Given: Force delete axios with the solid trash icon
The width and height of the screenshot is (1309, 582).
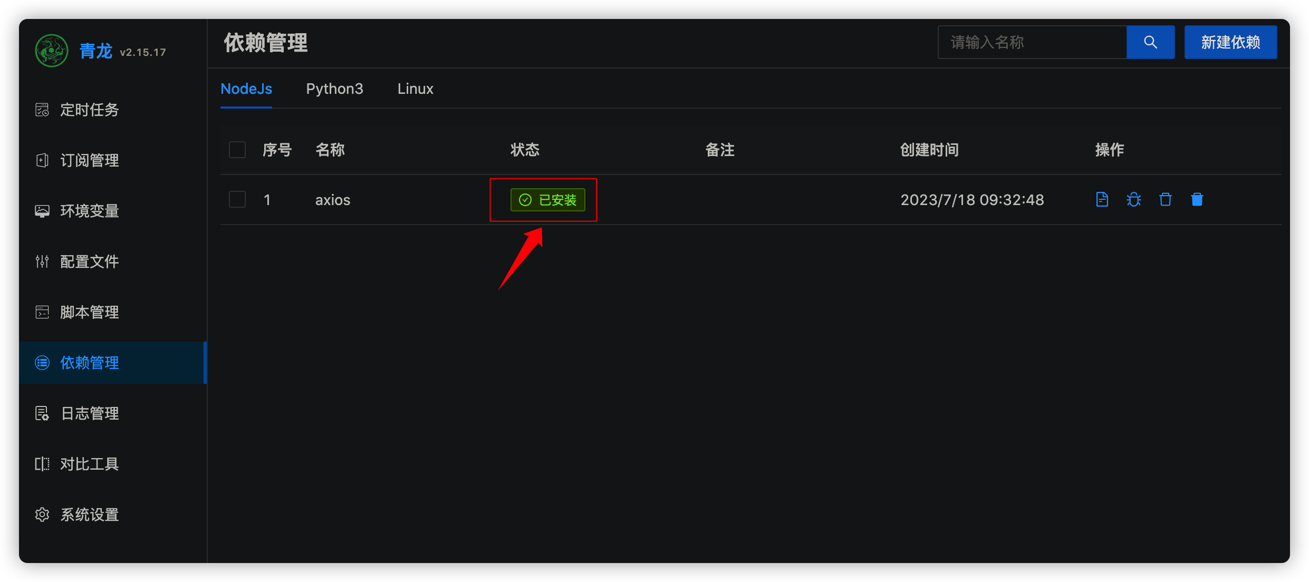Looking at the screenshot, I should (x=1197, y=199).
